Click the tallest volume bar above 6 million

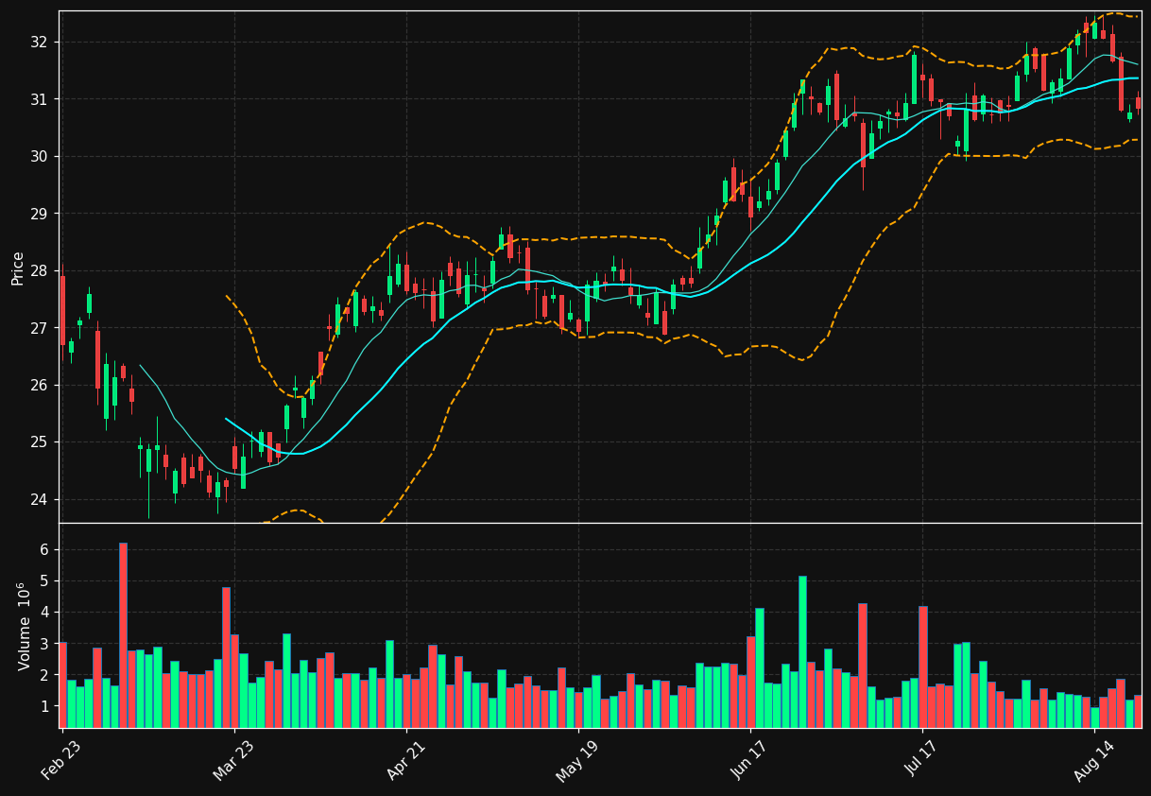point(123,635)
